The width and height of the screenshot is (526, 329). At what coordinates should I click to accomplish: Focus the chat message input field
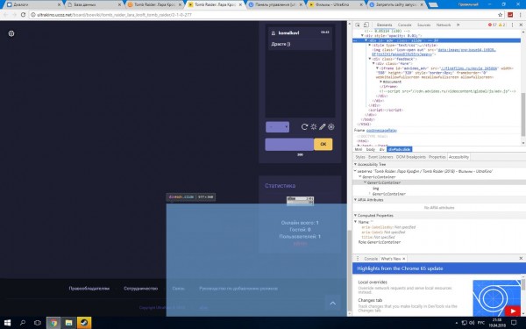(x=289, y=145)
